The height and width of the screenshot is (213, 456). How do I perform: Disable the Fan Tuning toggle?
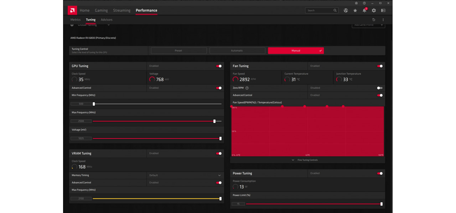[380, 66]
